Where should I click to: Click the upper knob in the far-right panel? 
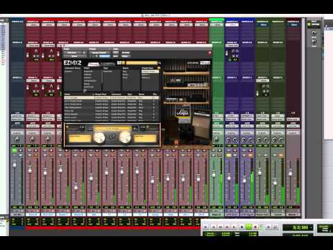click(x=314, y=33)
